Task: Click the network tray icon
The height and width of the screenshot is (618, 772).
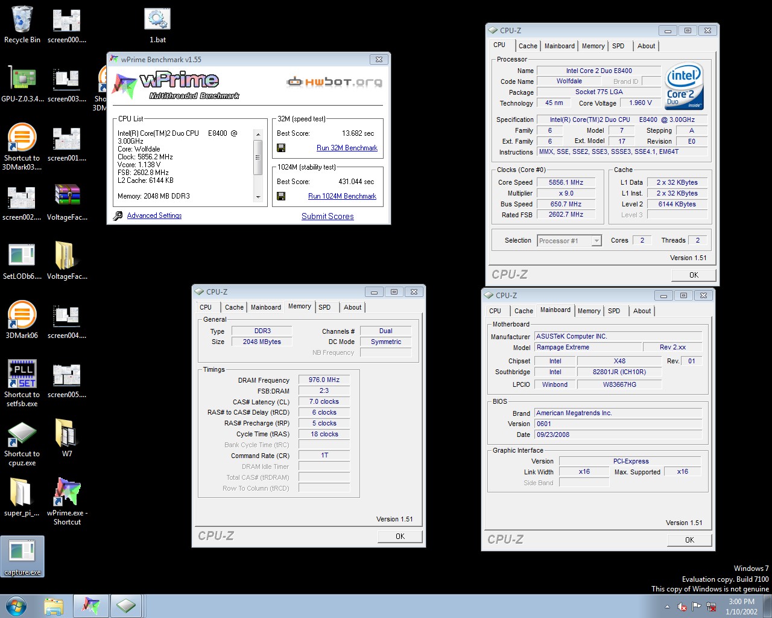Action: 711,607
